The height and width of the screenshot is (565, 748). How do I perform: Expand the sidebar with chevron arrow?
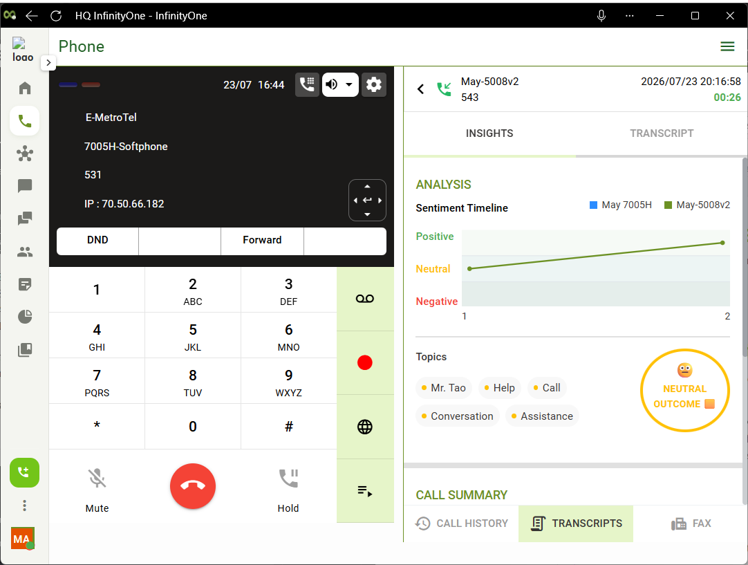(x=48, y=62)
